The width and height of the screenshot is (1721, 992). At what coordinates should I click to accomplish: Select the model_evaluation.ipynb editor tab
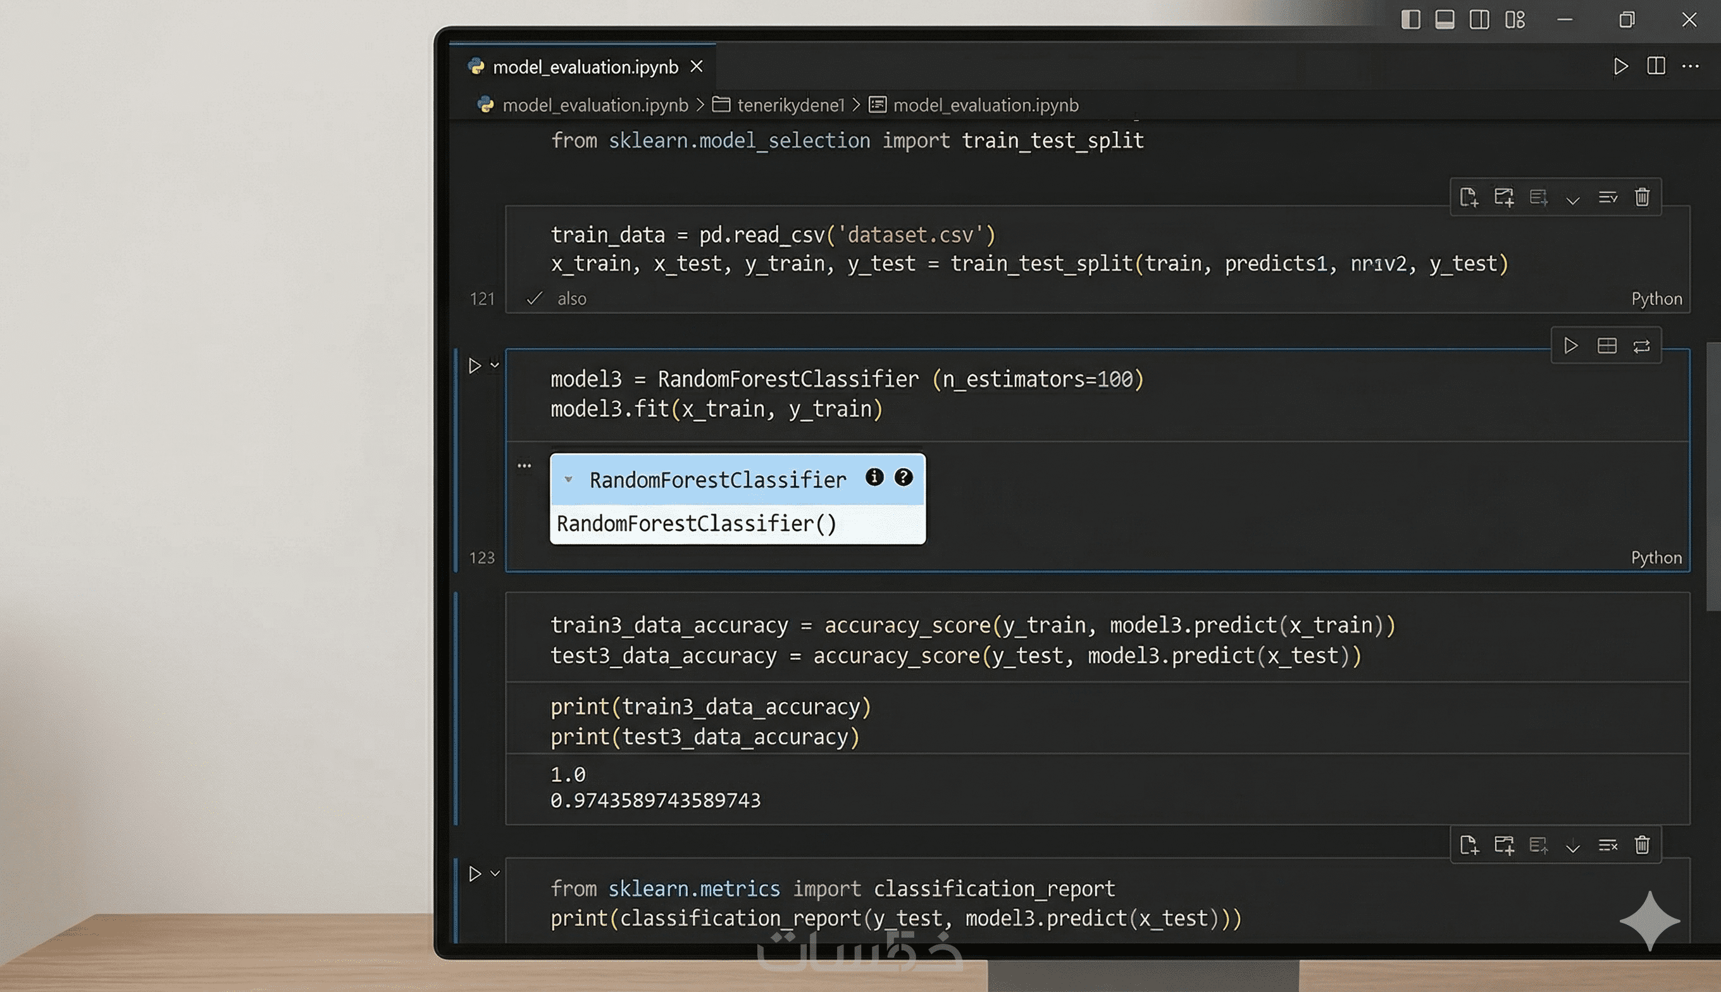(x=585, y=67)
